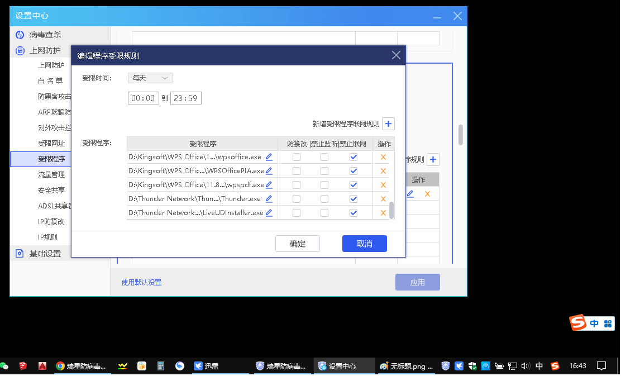Viewport: 621px width, 376px height.
Task: Uncheck 禁止联网 for wpsoffice.exe
Action: pyautogui.click(x=354, y=158)
